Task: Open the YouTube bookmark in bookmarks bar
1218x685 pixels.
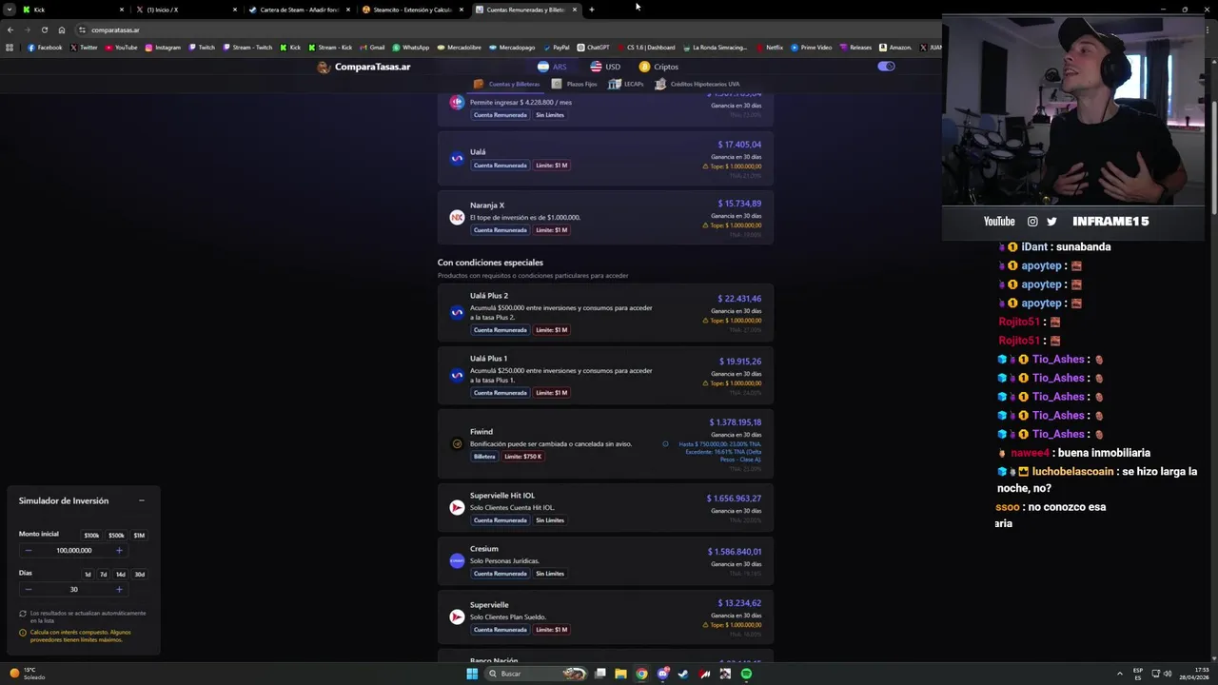Action: (121, 48)
